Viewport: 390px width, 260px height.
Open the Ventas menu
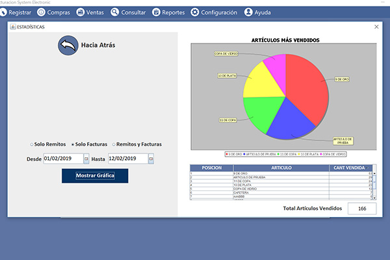[94, 12]
